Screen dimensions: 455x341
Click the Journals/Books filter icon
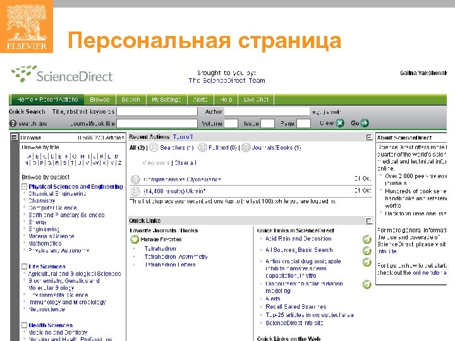point(246,148)
